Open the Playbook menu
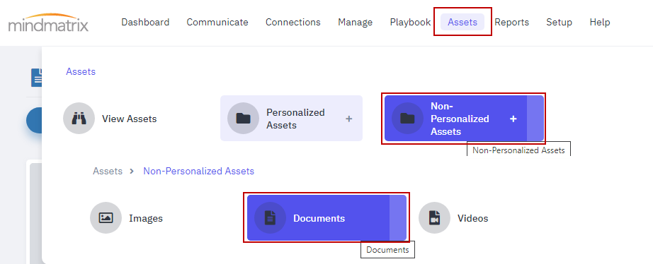Image resolution: width=653 pixels, height=264 pixels. click(410, 22)
